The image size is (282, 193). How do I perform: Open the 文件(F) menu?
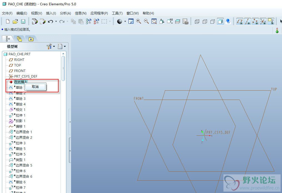[7, 13]
